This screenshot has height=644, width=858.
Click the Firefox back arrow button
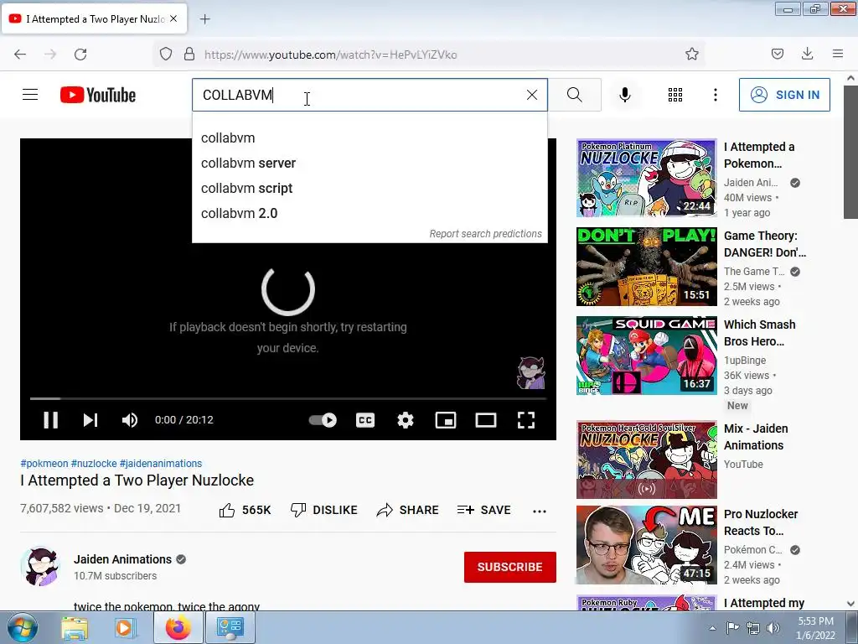[20, 55]
